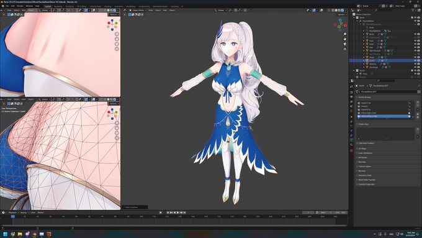
Task: Open the Modifiers wrench properties tab
Action: pyautogui.click(x=351, y=122)
